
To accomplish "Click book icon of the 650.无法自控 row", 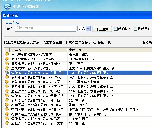I will tap(7, 119).
